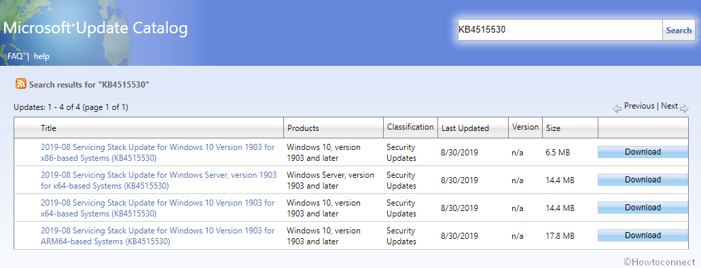
Task: Sort results by Classification column
Action: click(x=410, y=127)
